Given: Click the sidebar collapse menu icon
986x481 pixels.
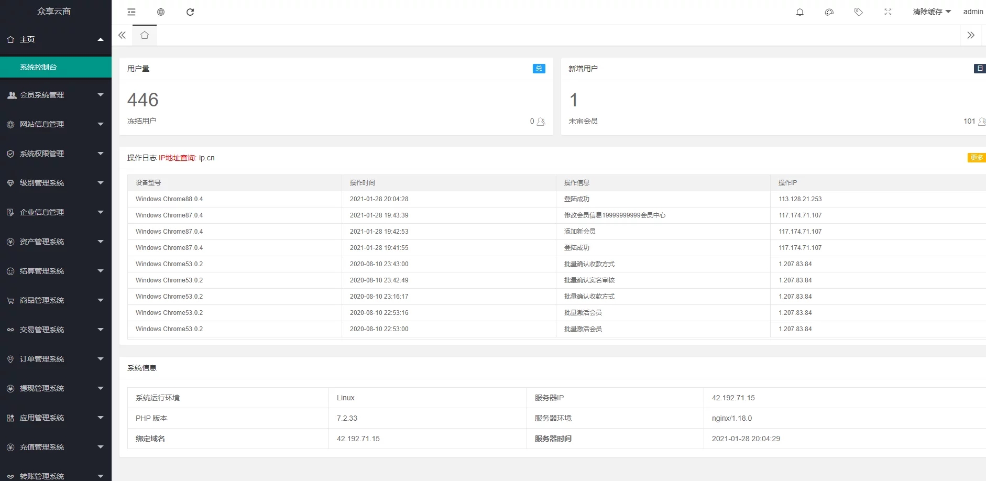Looking at the screenshot, I should (x=132, y=12).
